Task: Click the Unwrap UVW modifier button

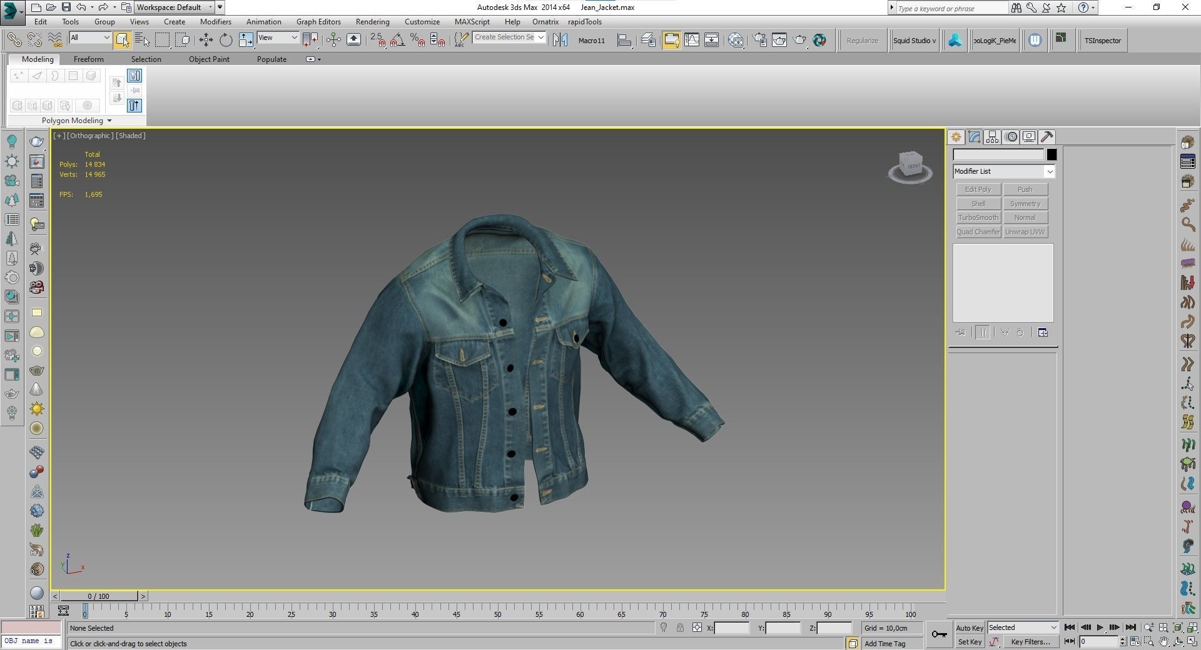Action: pyautogui.click(x=1025, y=232)
